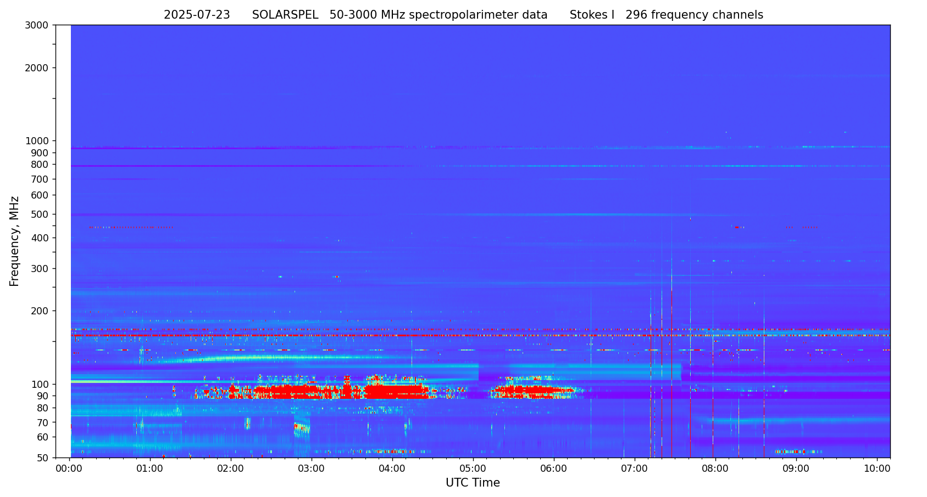This screenshot has height=497, width=927.
Task: Click the "Stokes I" text in the title
Action: pos(592,15)
